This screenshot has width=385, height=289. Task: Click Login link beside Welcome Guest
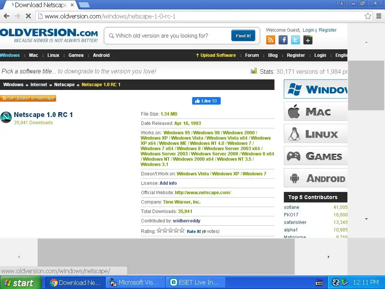click(308, 30)
